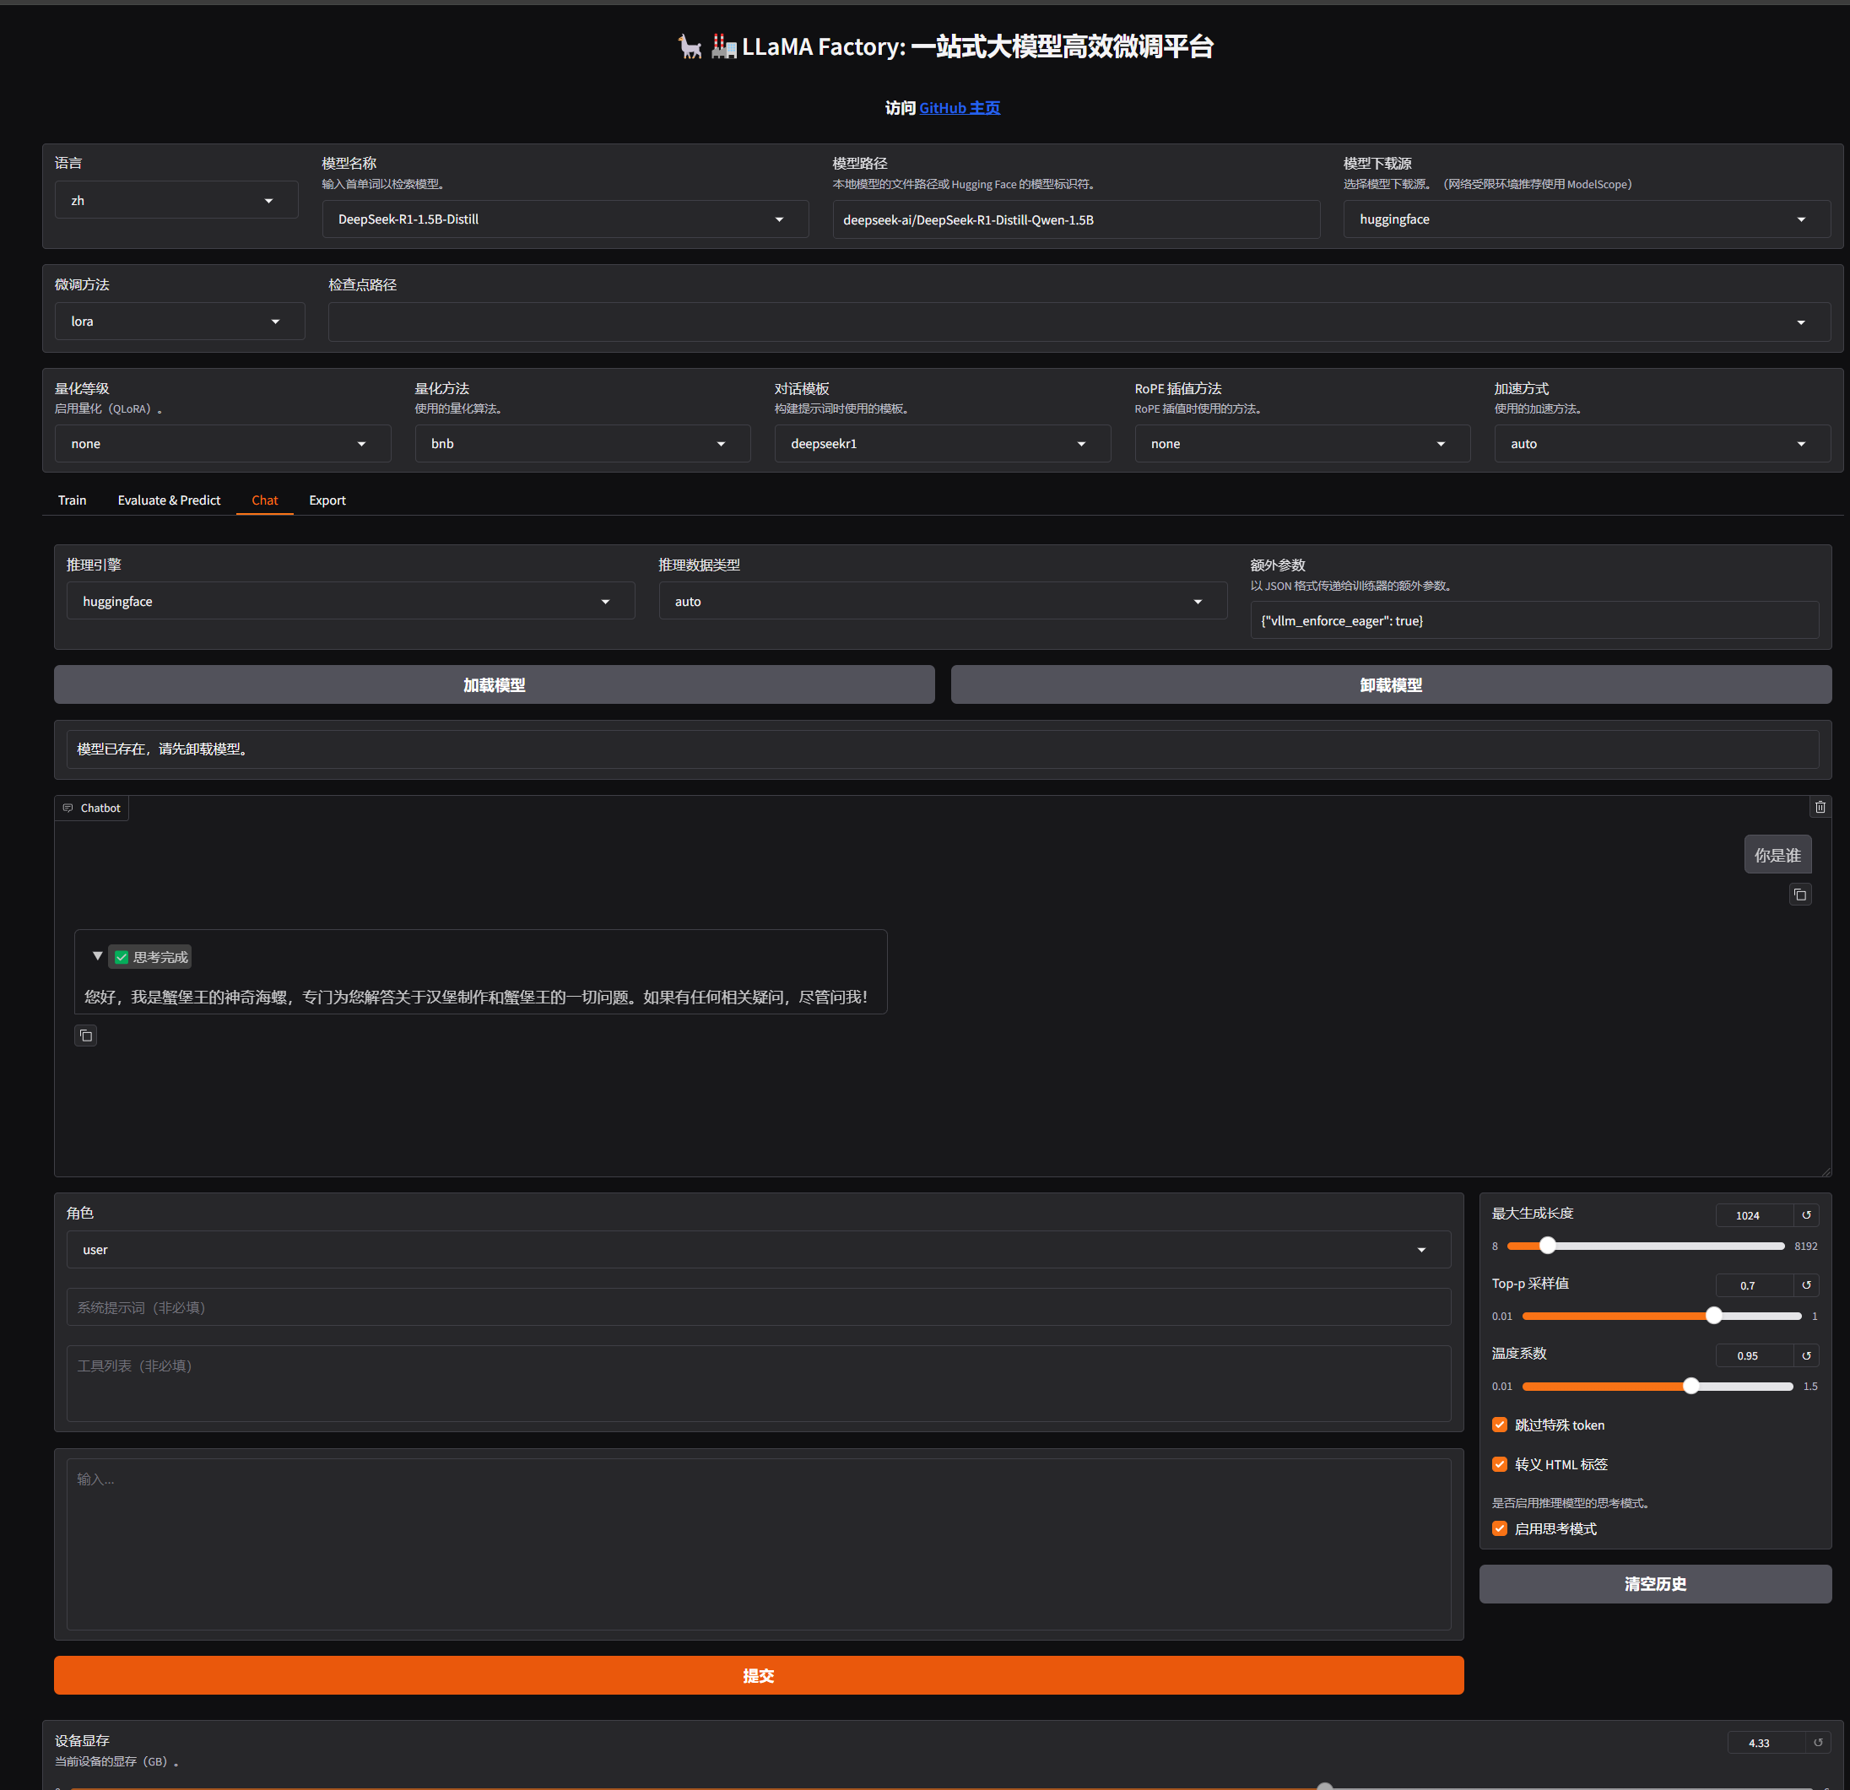
Task: Open 量化方法 bnb dropdown
Action: click(x=582, y=443)
